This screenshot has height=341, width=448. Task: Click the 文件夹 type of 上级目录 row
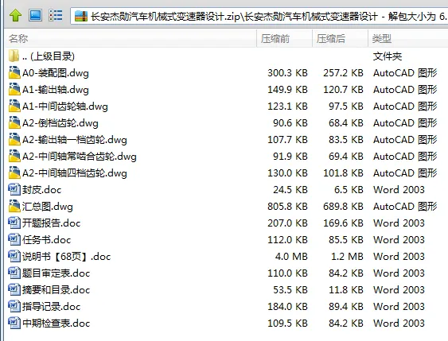(388, 56)
